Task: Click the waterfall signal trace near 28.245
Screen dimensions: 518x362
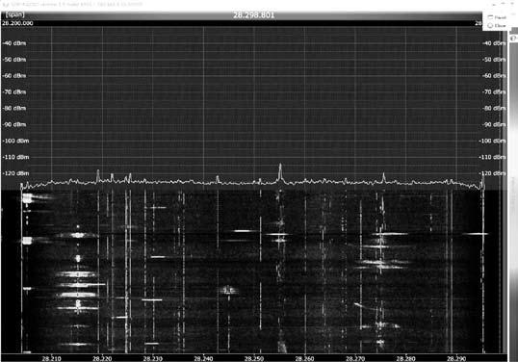Action: 228,291
